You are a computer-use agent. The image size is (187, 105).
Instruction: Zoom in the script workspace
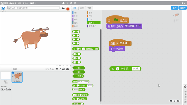coord(178,101)
